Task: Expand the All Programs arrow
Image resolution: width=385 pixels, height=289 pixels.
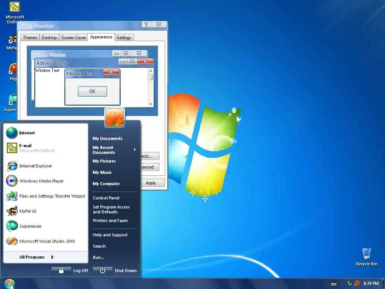Action: (52, 257)
